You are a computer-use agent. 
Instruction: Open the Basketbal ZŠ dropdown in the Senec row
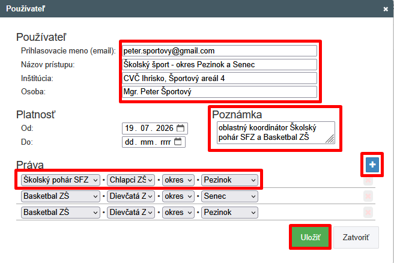pos(61,196)
